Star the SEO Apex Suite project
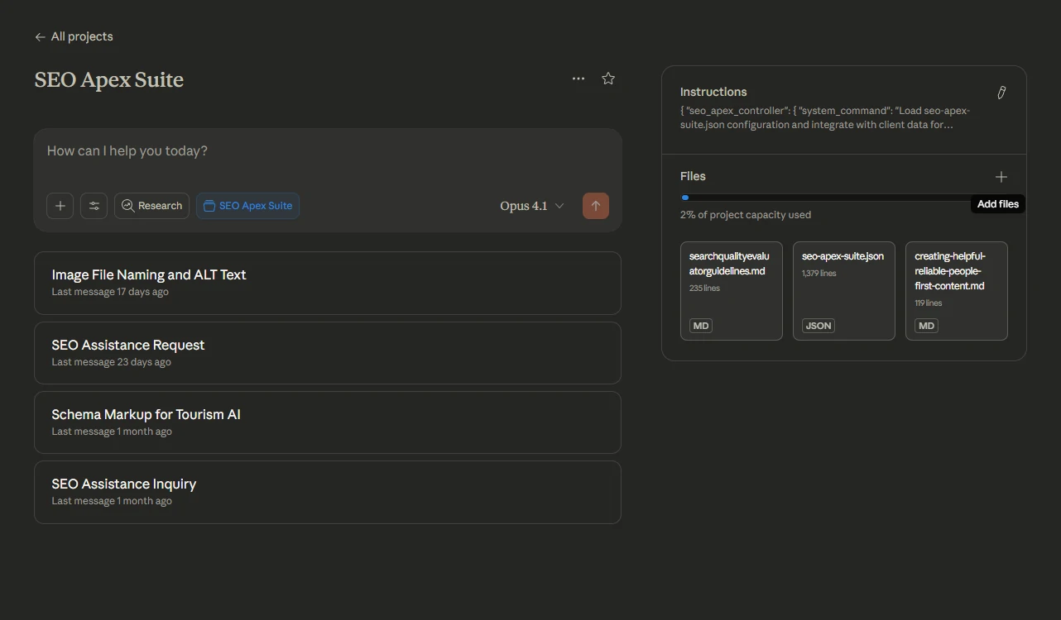 tap(608, 79)
